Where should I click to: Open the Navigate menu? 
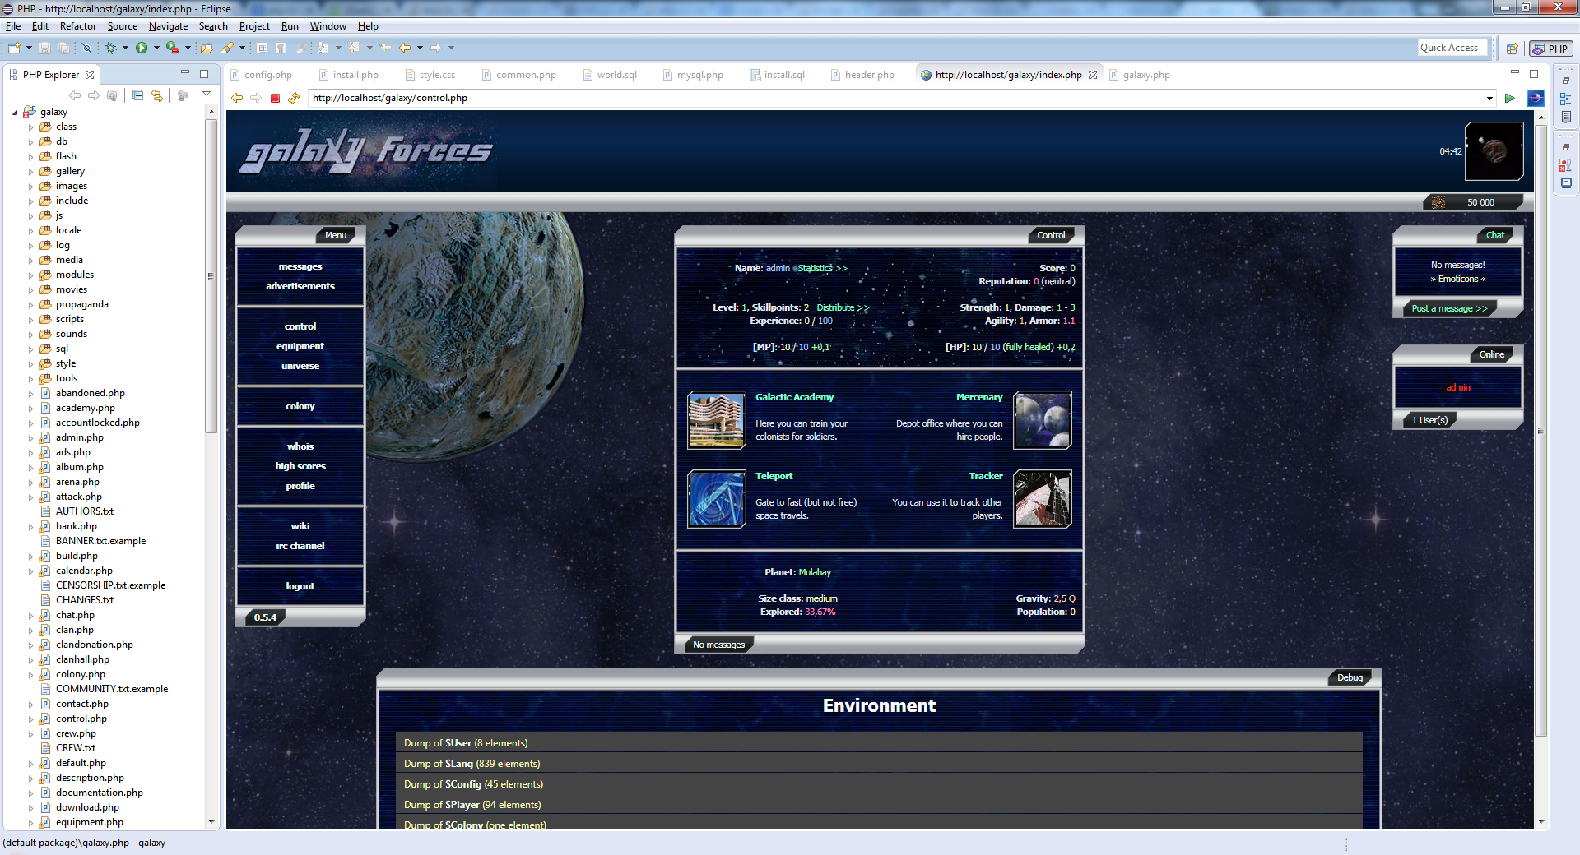pos(167,25)
